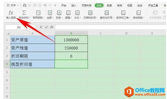167x99 pixels.
Task: Expand the 常用函数 dropdown arrow
Action: pos(44,18)
